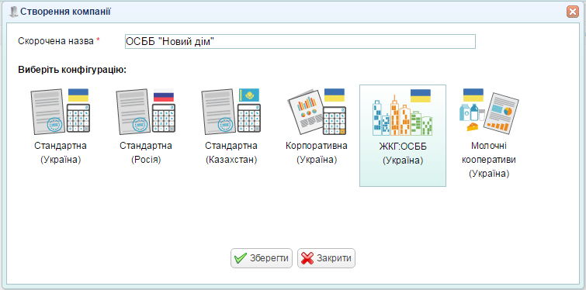
Task: Focus the Скорочена назва input field
Action: [x=300, y=42]
